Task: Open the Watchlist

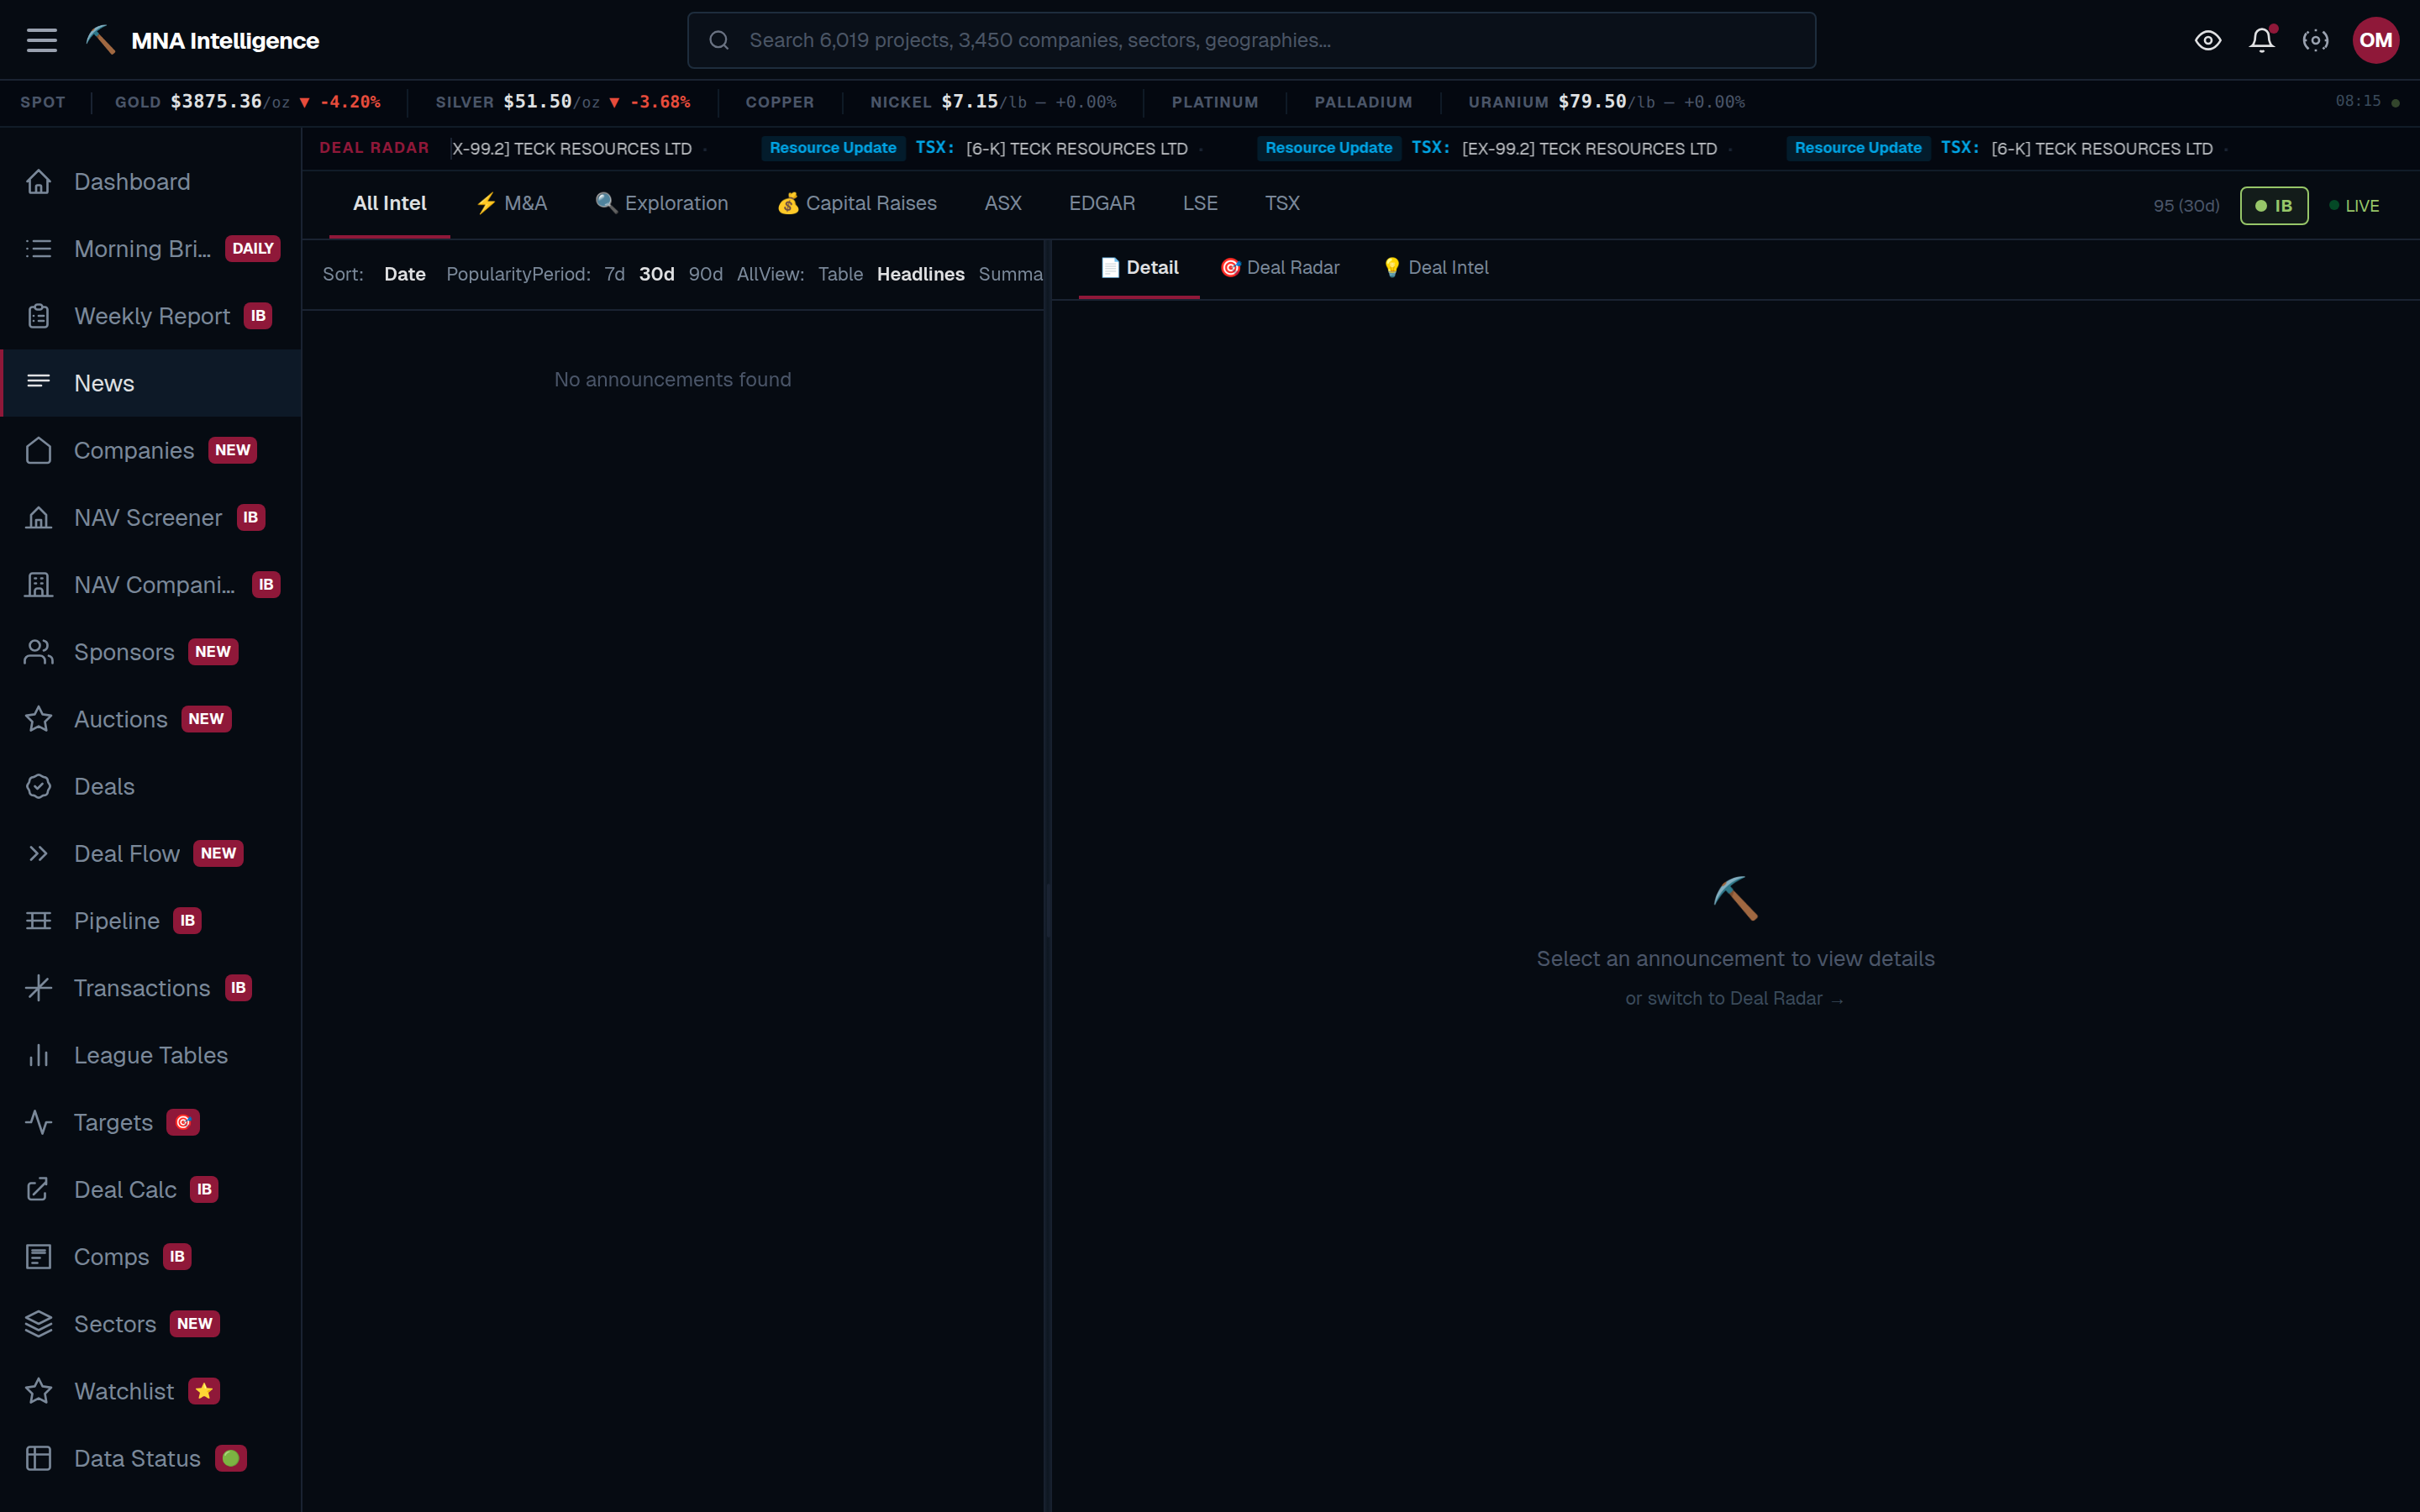Action: coord(151,1391)
